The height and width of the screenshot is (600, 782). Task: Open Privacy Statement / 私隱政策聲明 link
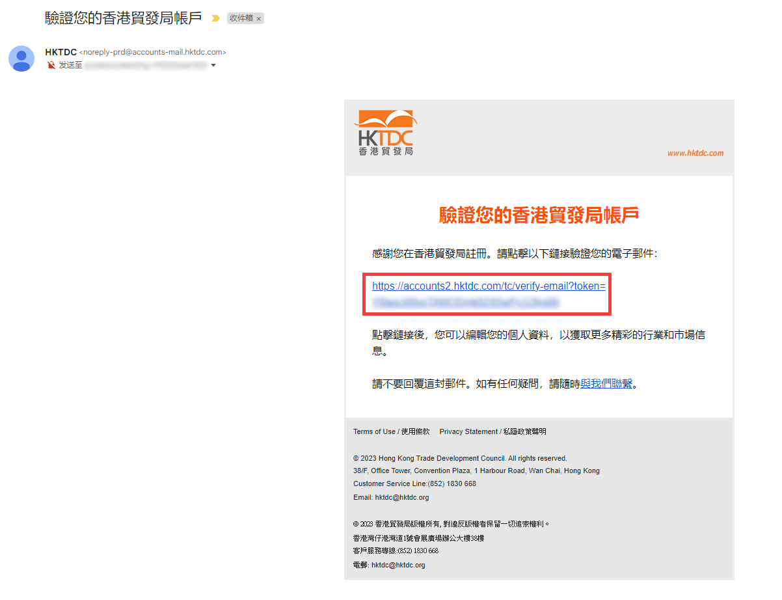pos(492,431)
